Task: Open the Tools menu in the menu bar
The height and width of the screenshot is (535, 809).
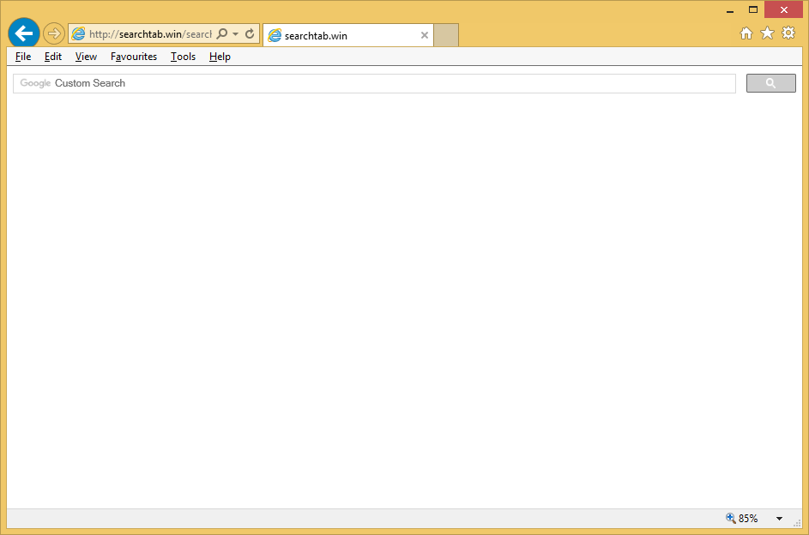Action: (183, 57)
